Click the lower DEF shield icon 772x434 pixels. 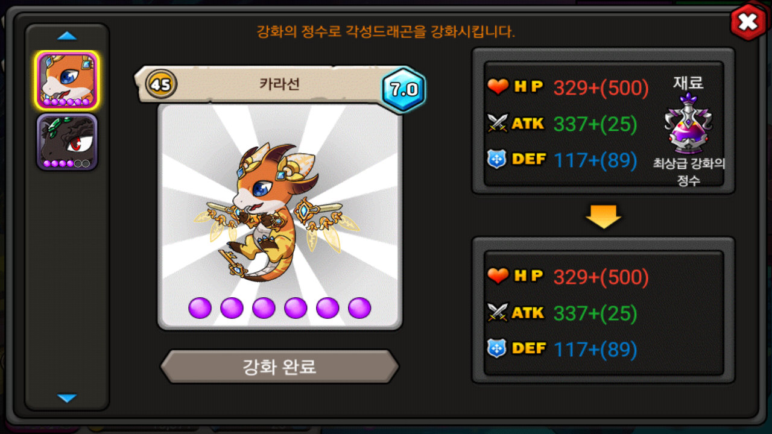click(x=497, y=348)
